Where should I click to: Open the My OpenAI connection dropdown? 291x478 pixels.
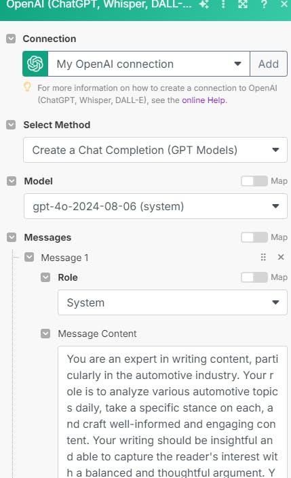(x=149, y=64)
